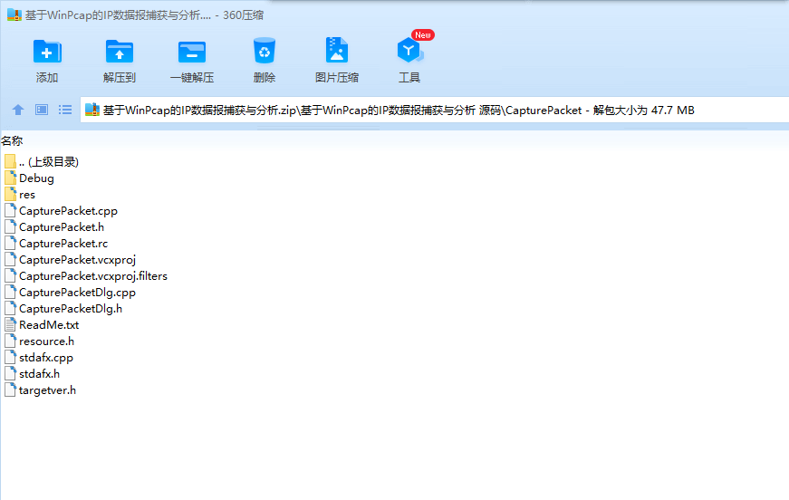
Task: Select the res folder
Action: 20,195
